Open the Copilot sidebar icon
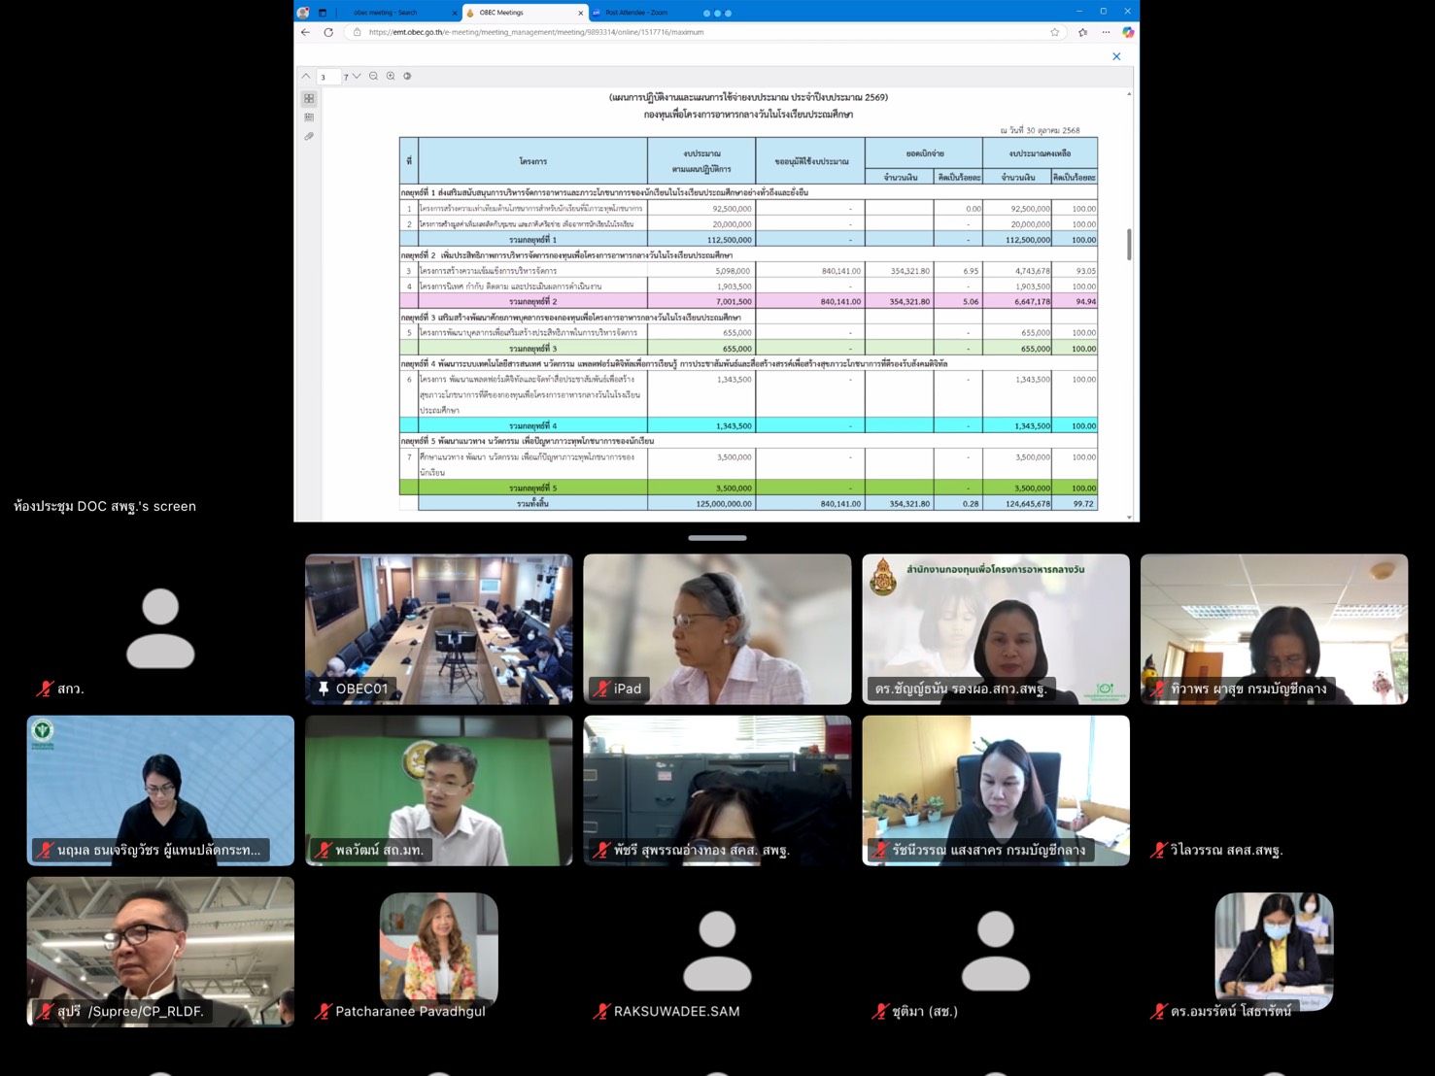The image size is (1435, 1076). pos(1128,32)
